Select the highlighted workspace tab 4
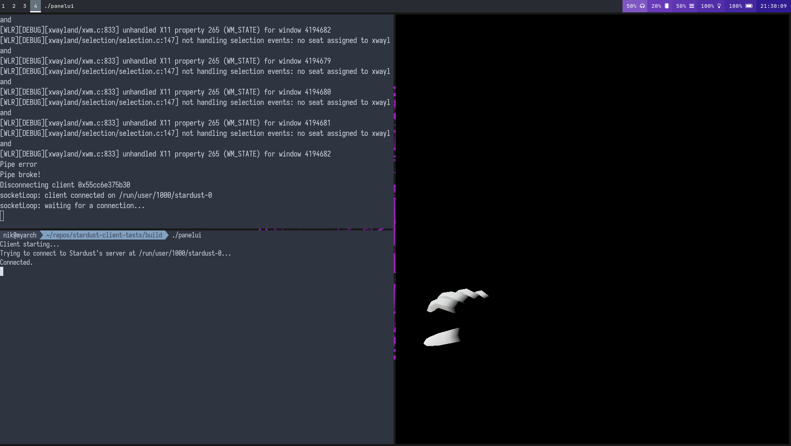The width and height of the screenshot is (791, 446). click(36, 6)
